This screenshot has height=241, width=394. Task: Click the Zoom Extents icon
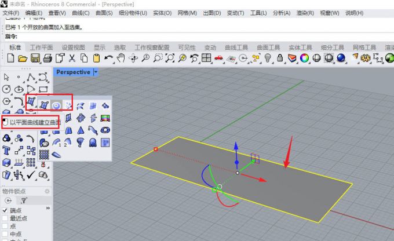click(x=170, y=59)
